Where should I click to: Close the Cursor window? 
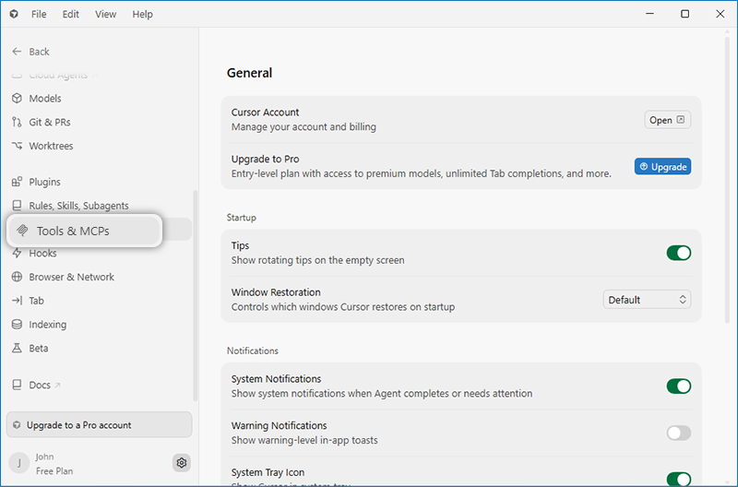[x=720, y=14]
